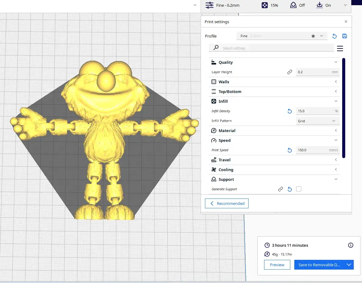Screen dimensions: 362x283
Task: Click the Preview button
Action: [277, 265]
